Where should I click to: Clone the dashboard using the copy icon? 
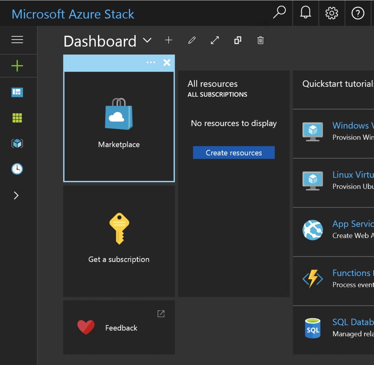tap(238, 40)
